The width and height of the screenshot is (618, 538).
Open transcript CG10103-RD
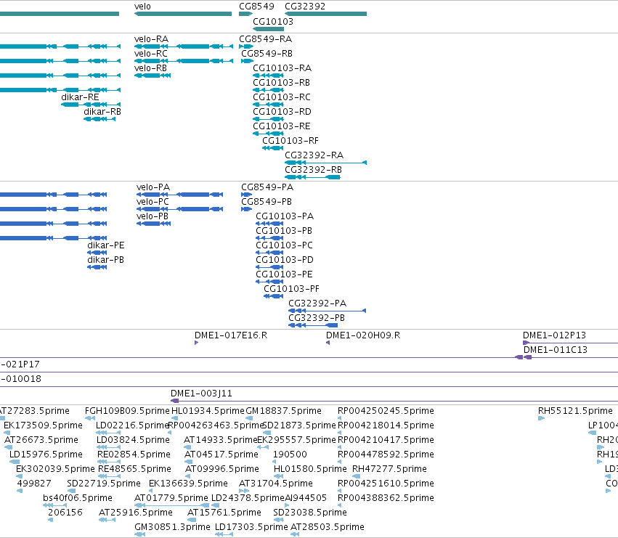click(x=282, y=112)
